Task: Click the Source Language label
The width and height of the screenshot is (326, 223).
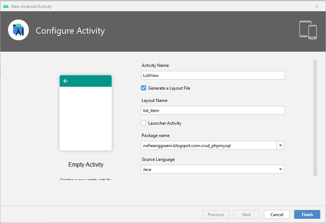Action: click(x=158, y=159)
